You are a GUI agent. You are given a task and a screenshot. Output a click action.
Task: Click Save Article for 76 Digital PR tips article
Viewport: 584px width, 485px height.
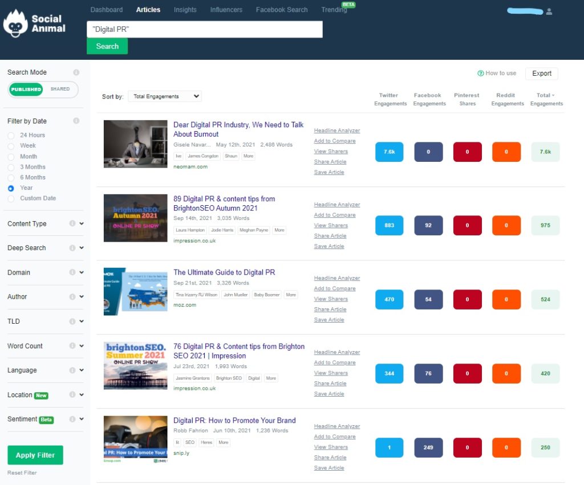(329, 394)
